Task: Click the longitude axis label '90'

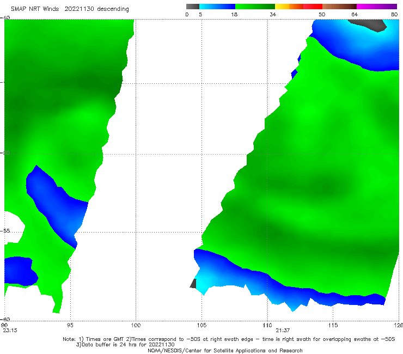Action: click(4, 326)
